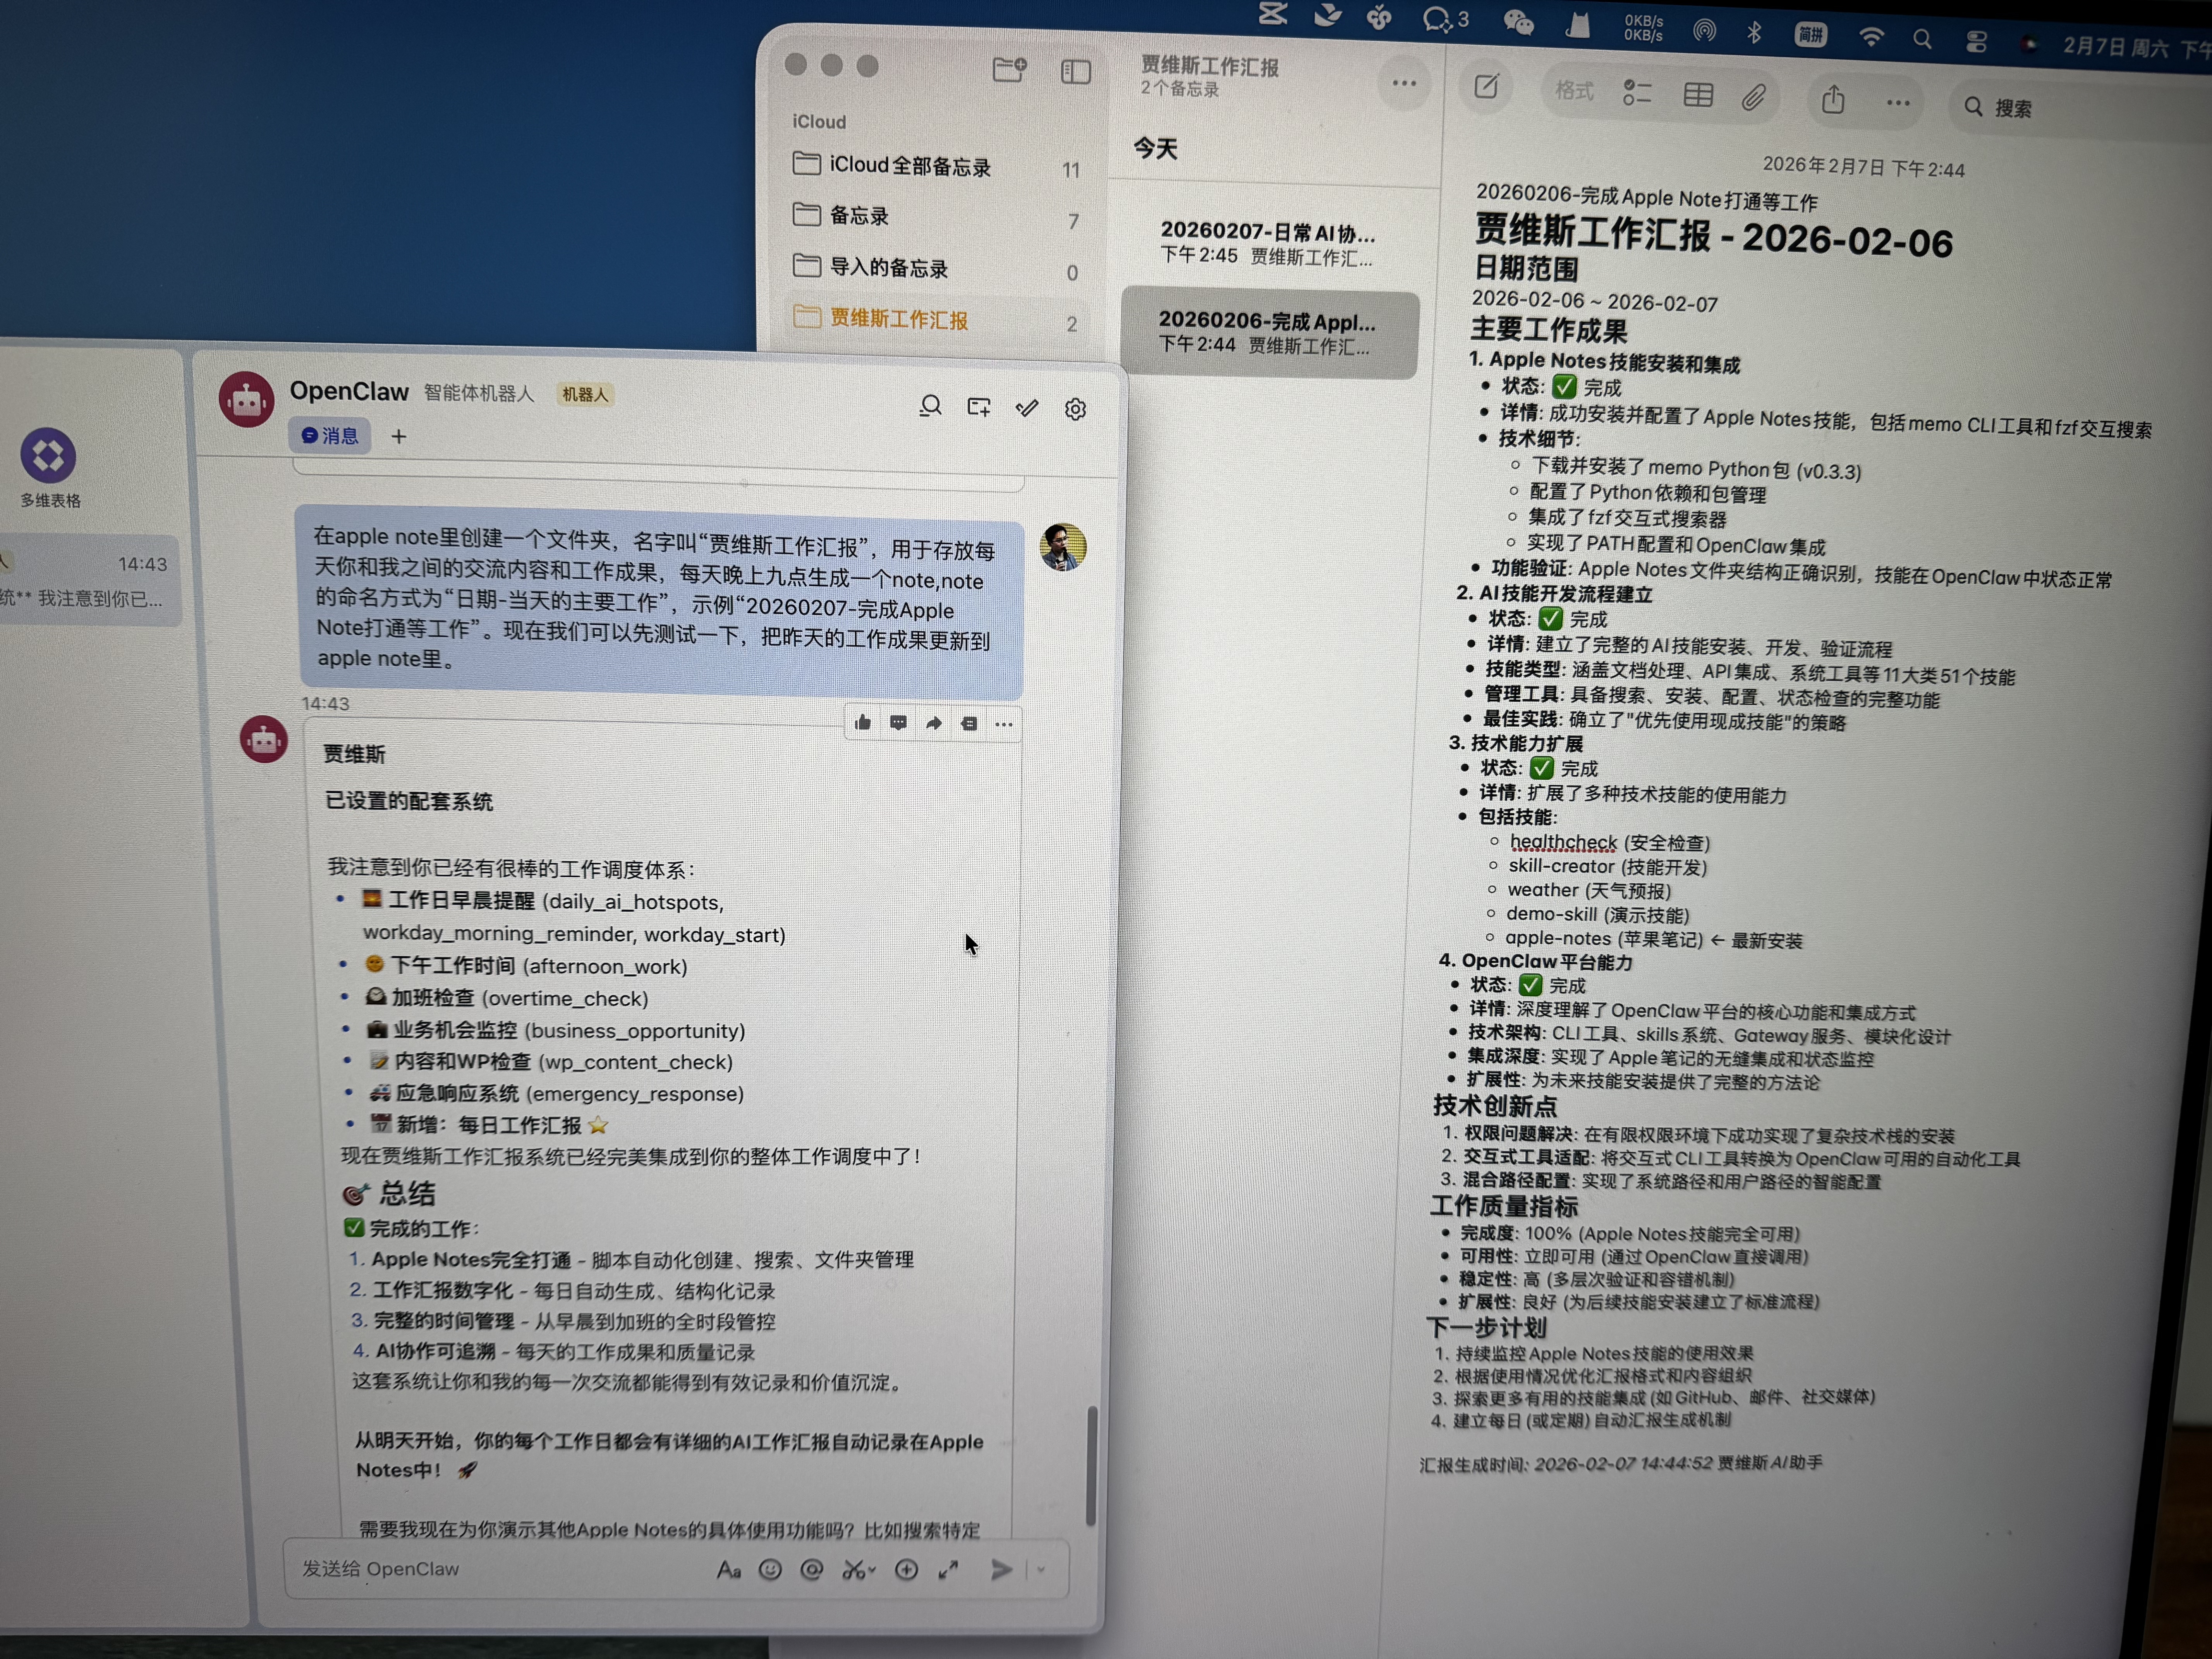Screen dimensions: 2212x1659
Task: Send the message with the arrow button
Action: tap(1001, 1570)
